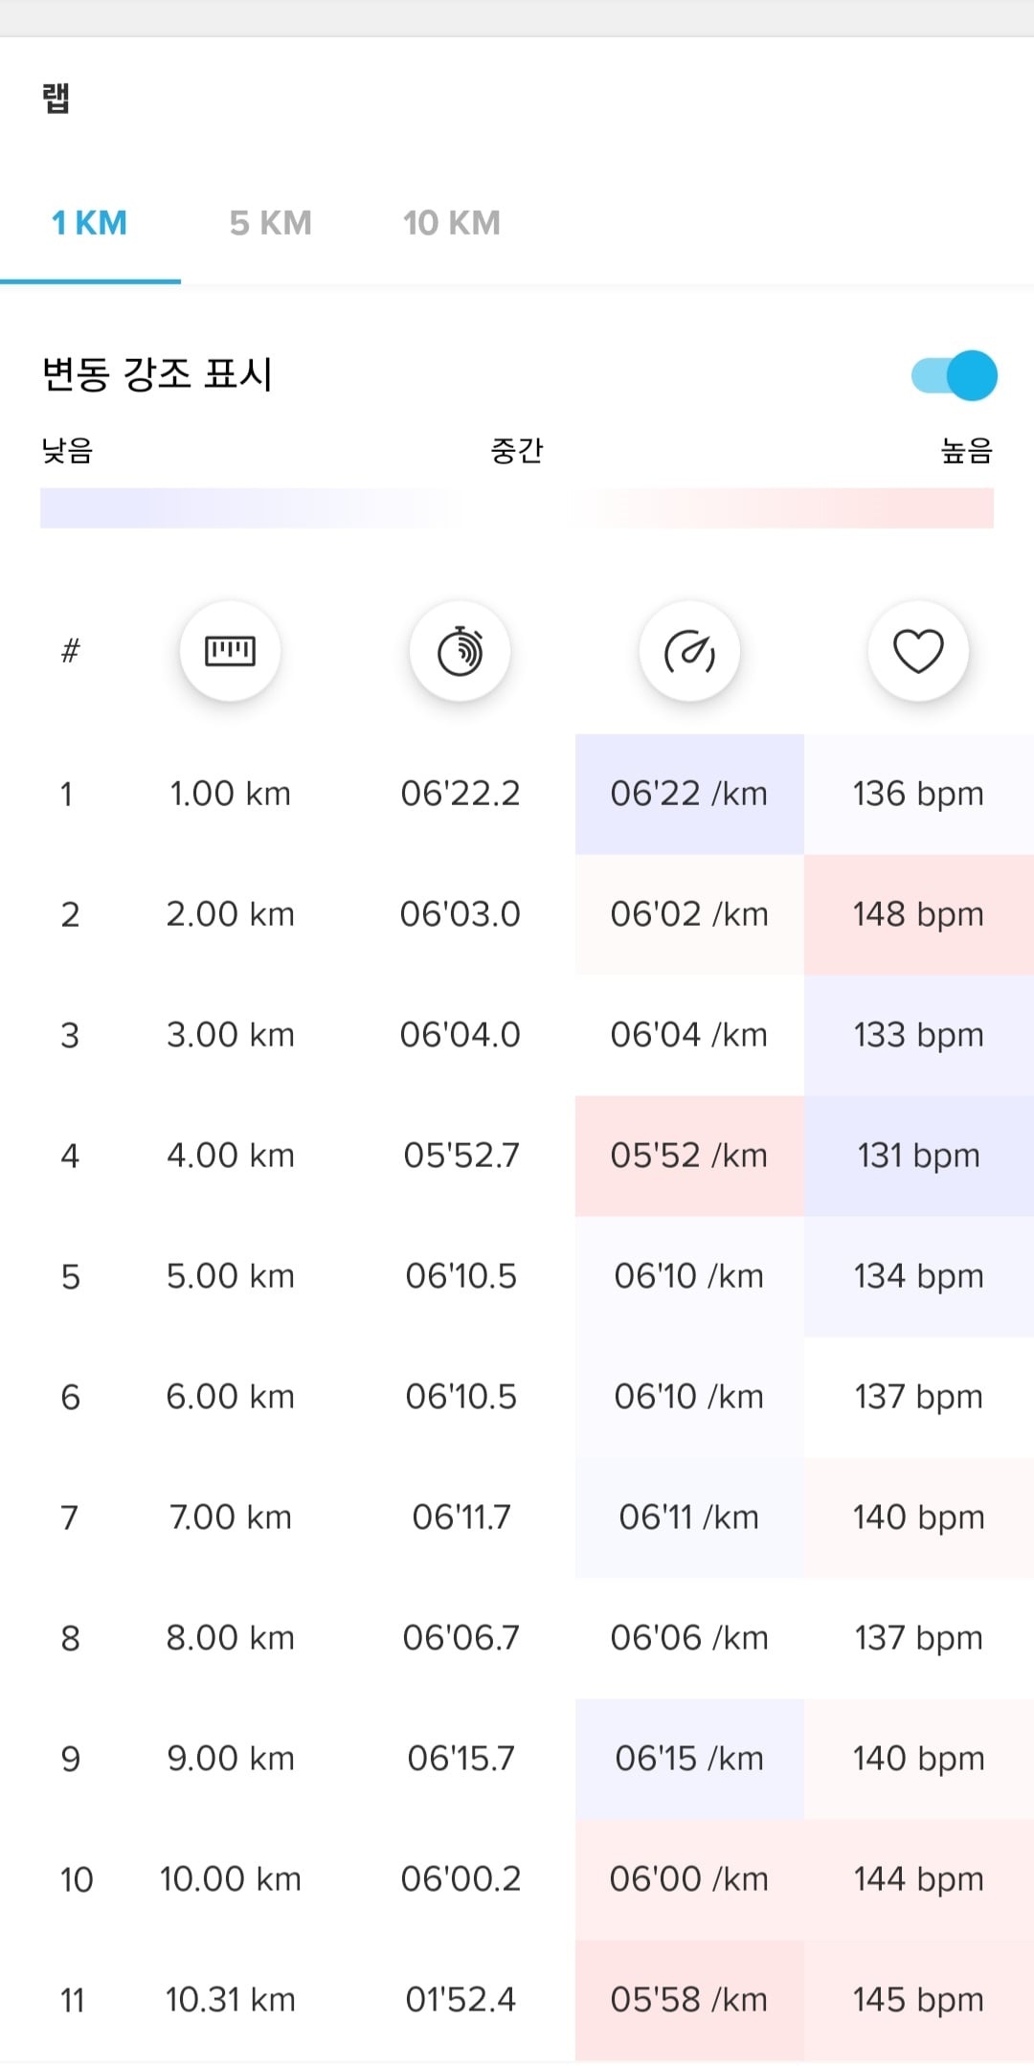Select lap 3 distance 3.00 km
1034x2066 pixels.
(231, 1035)
